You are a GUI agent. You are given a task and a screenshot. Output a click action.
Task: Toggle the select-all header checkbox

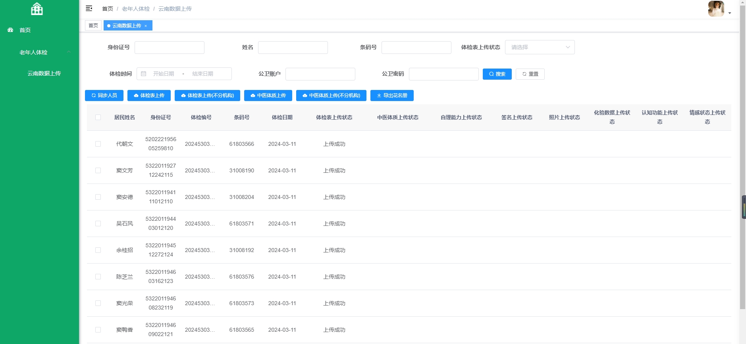tap(98, 117)
